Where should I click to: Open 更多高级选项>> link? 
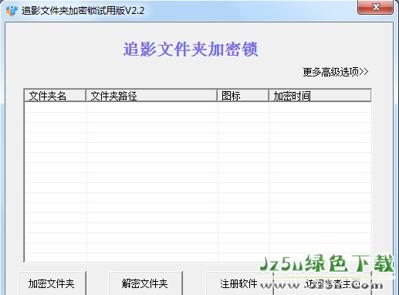(335, 72)
